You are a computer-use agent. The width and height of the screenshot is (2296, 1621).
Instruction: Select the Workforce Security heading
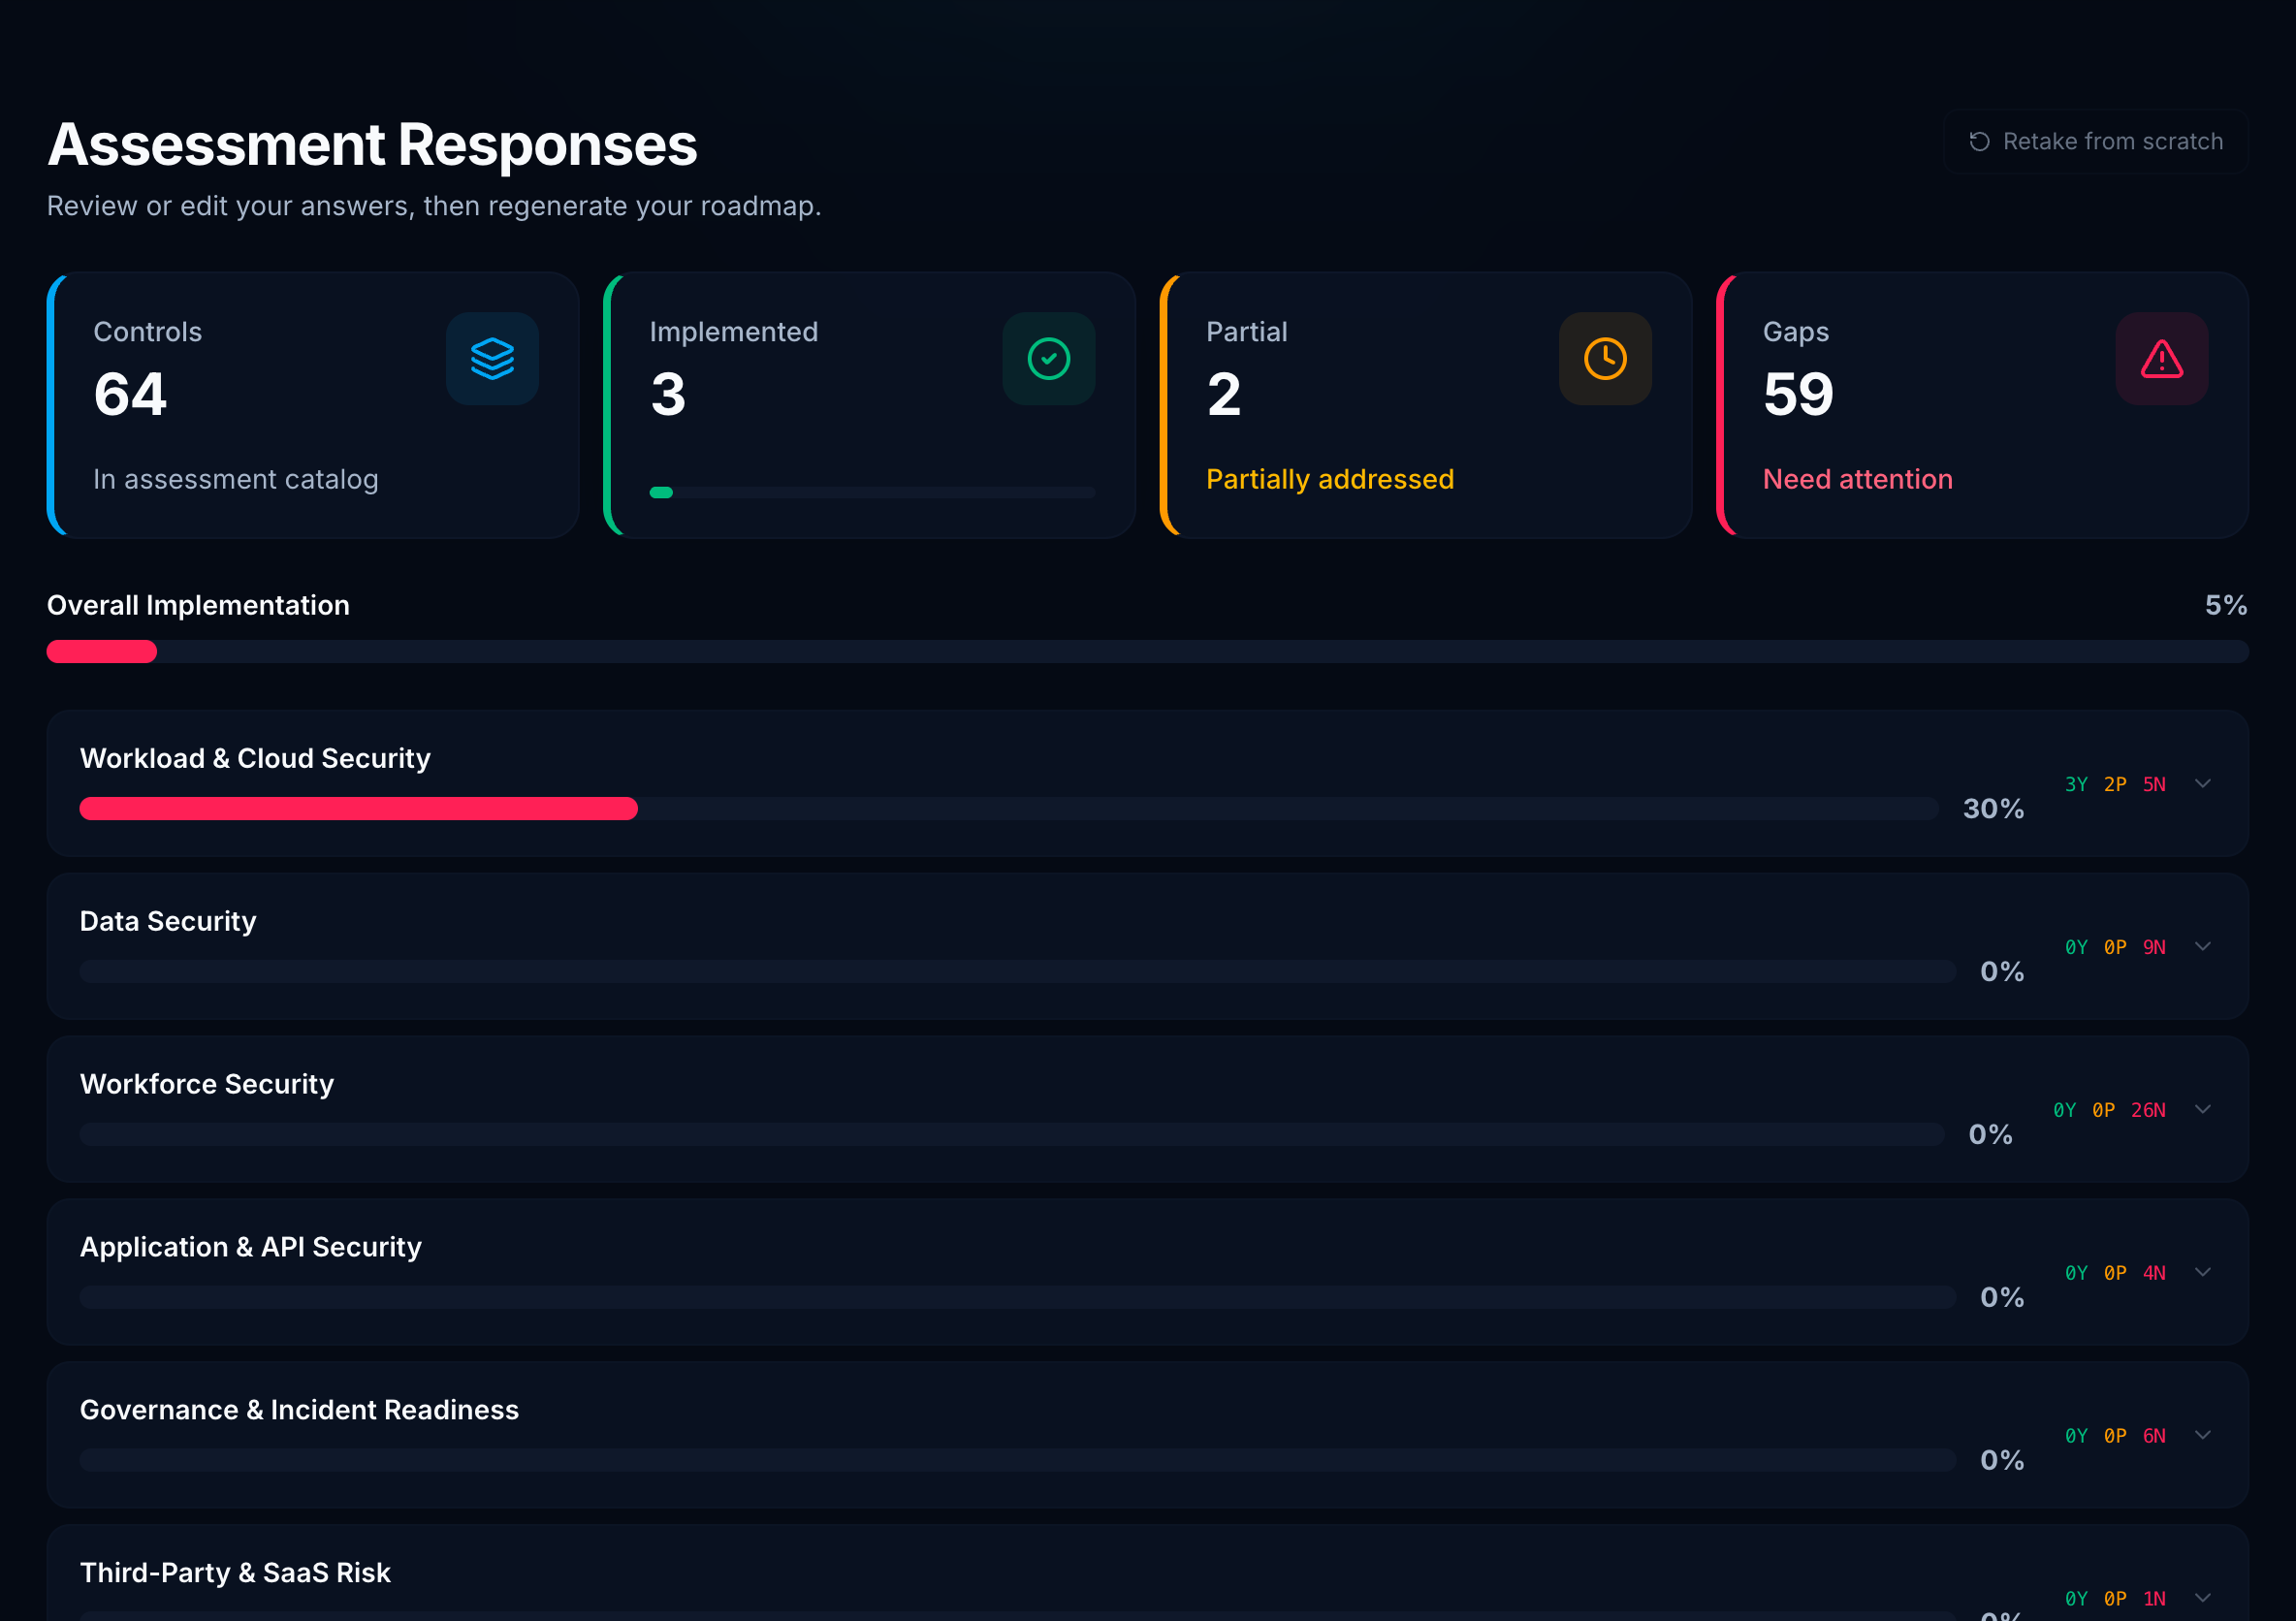click(207, 1084)
